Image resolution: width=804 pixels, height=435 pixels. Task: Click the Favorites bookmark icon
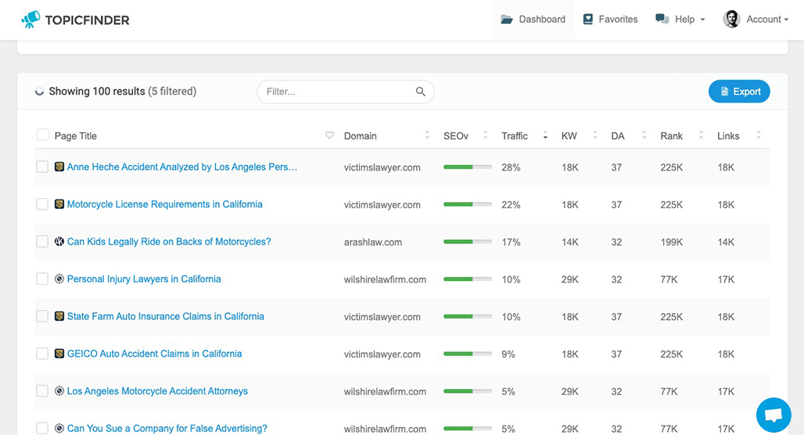tap(588, 20)
